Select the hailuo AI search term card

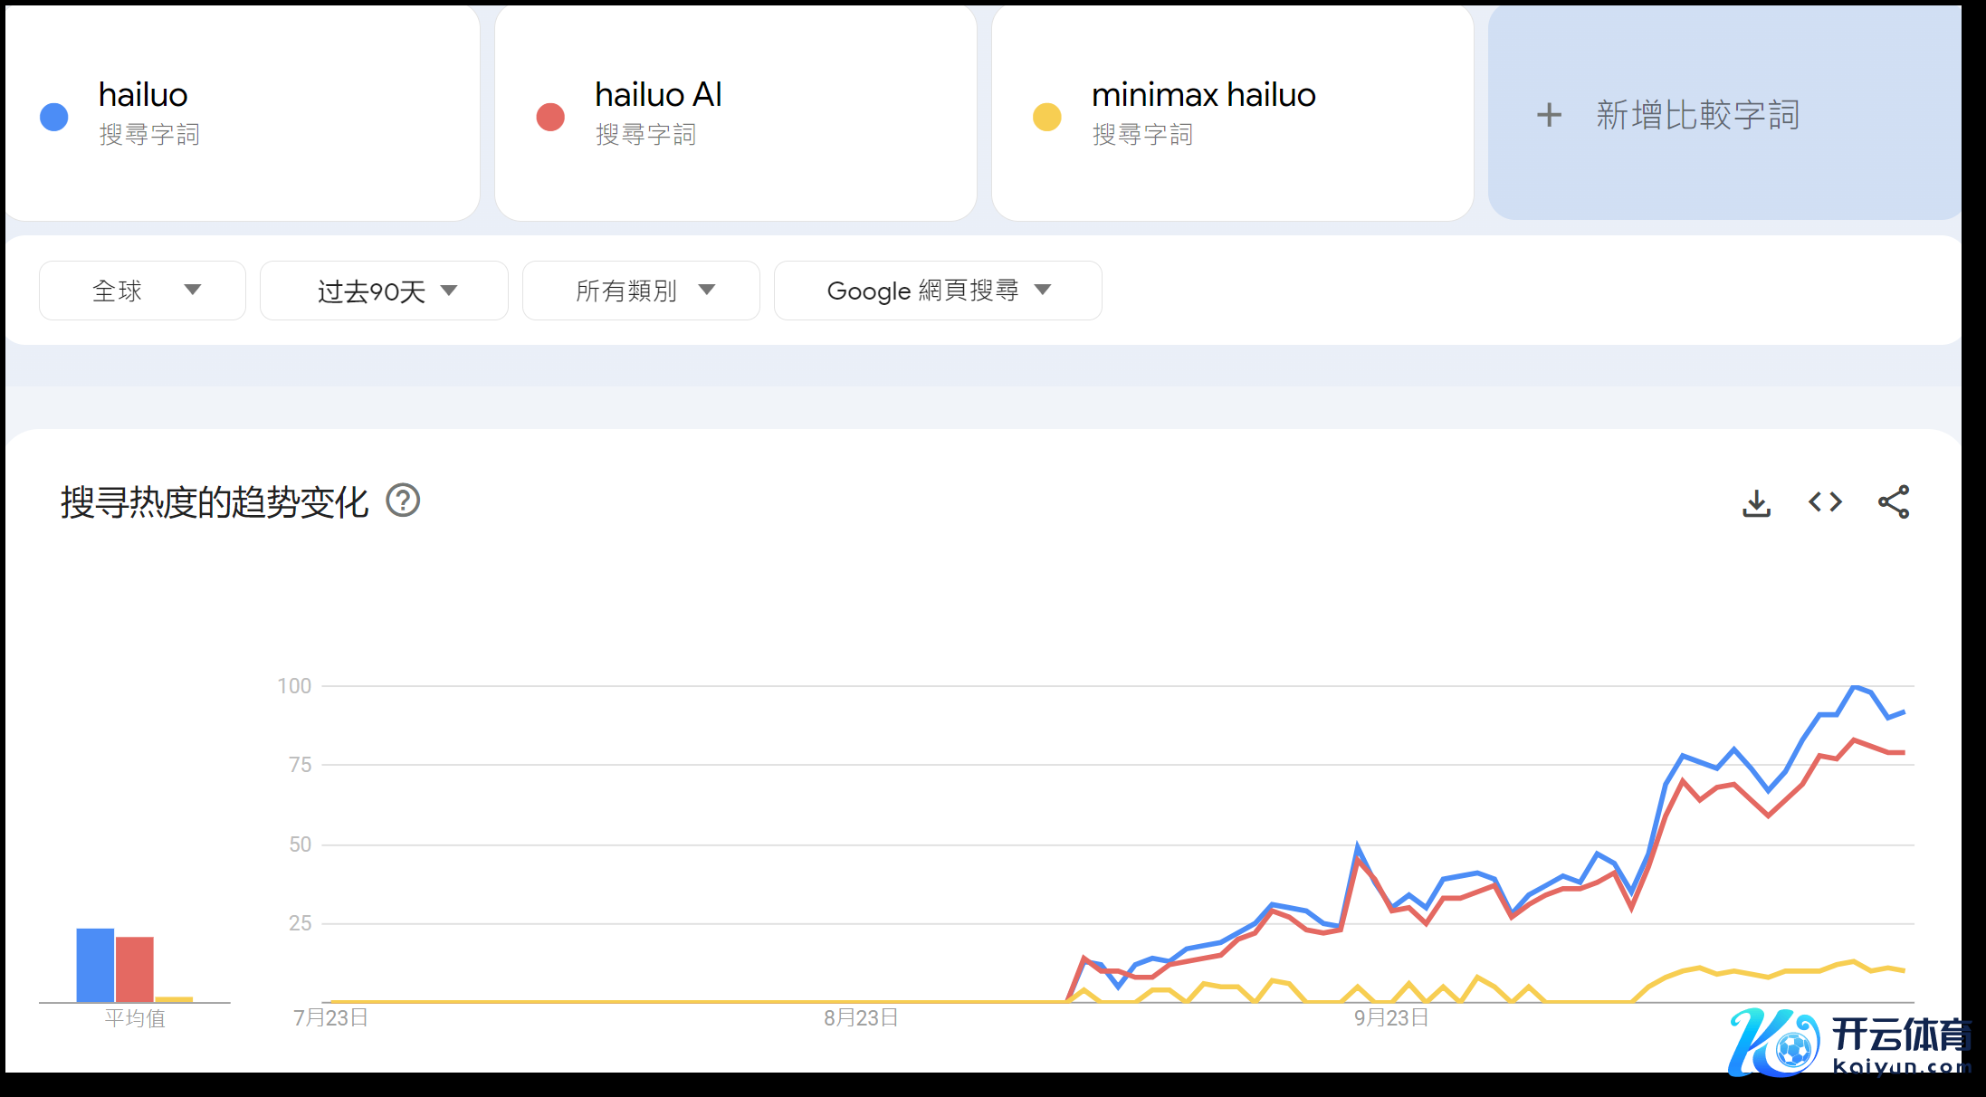(x=735, y=112)
